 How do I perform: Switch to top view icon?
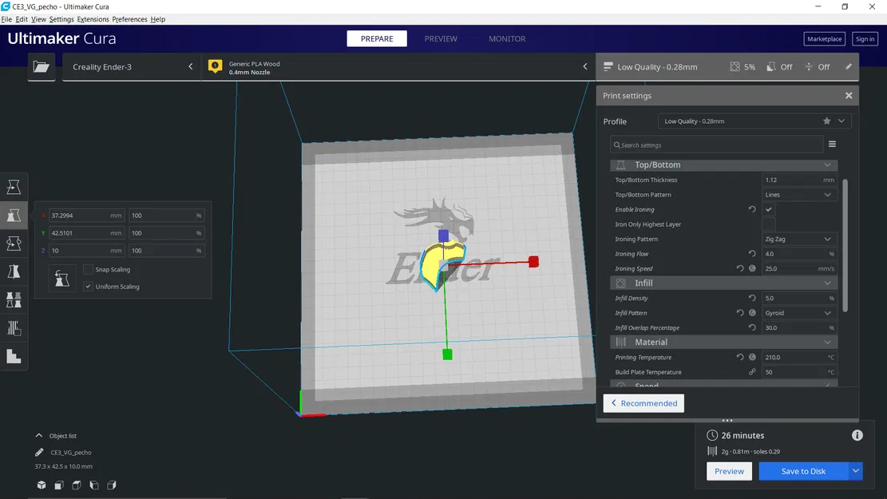point(77,485)
